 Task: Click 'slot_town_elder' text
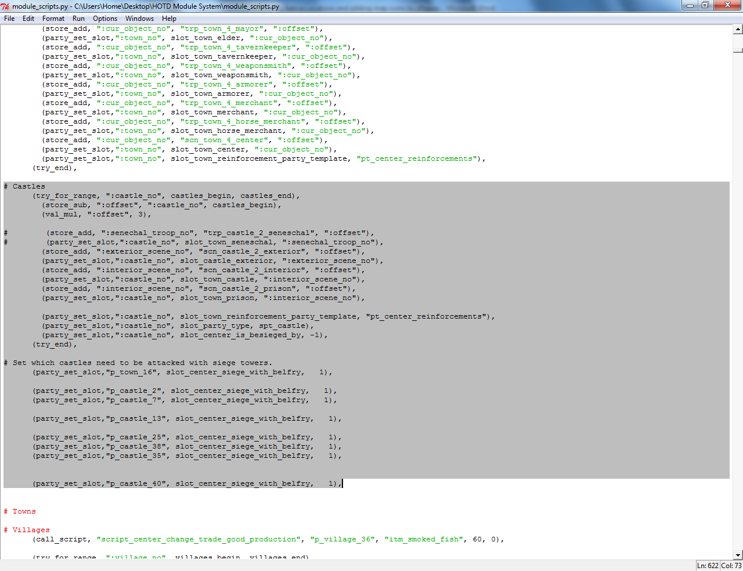coord(206,38)
